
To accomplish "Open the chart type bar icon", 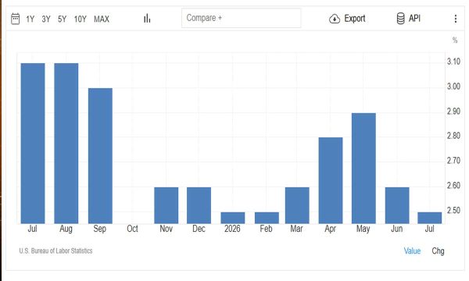I will point(147,19).
